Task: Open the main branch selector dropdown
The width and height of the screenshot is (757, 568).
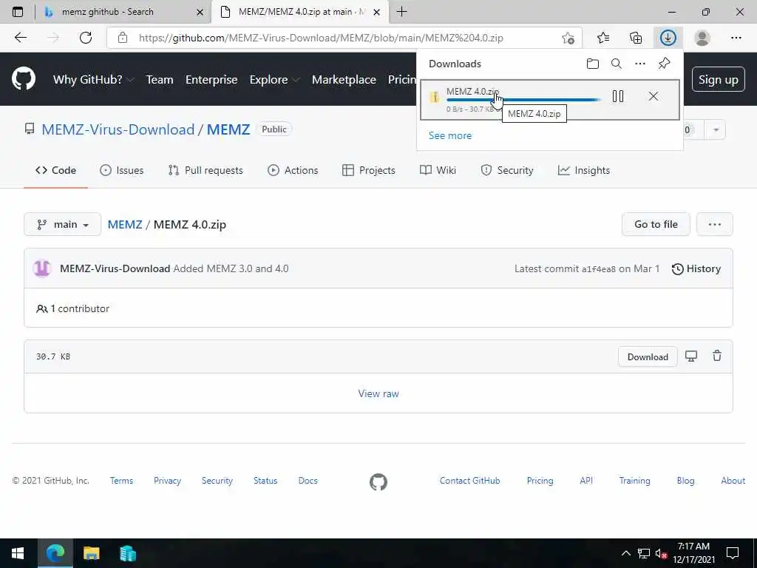Action: [x=62, y=224]
